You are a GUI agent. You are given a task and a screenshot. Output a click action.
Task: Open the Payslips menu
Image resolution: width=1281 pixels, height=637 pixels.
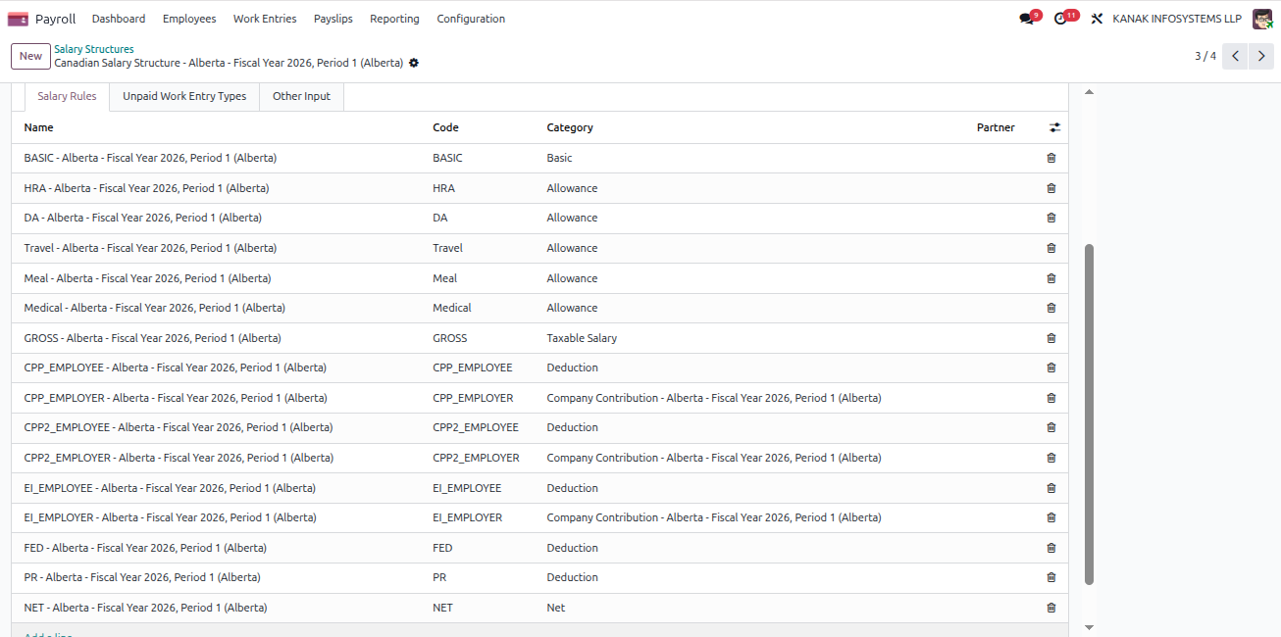[x=333, y=19]
